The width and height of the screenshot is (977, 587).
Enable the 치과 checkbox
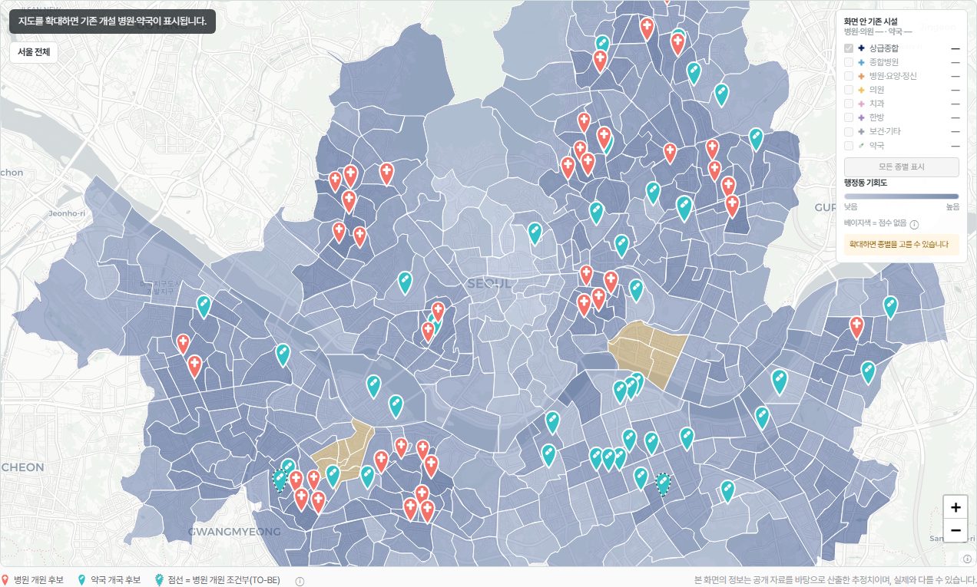coord(849,104)
